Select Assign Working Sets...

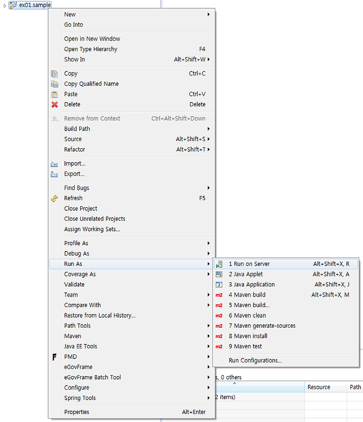132,229
